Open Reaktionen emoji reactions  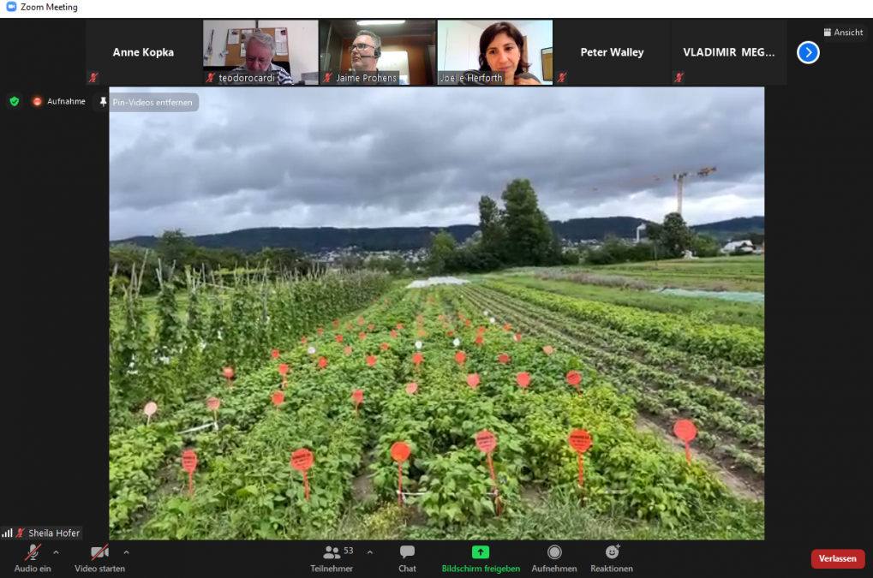(x=612, y=553)
